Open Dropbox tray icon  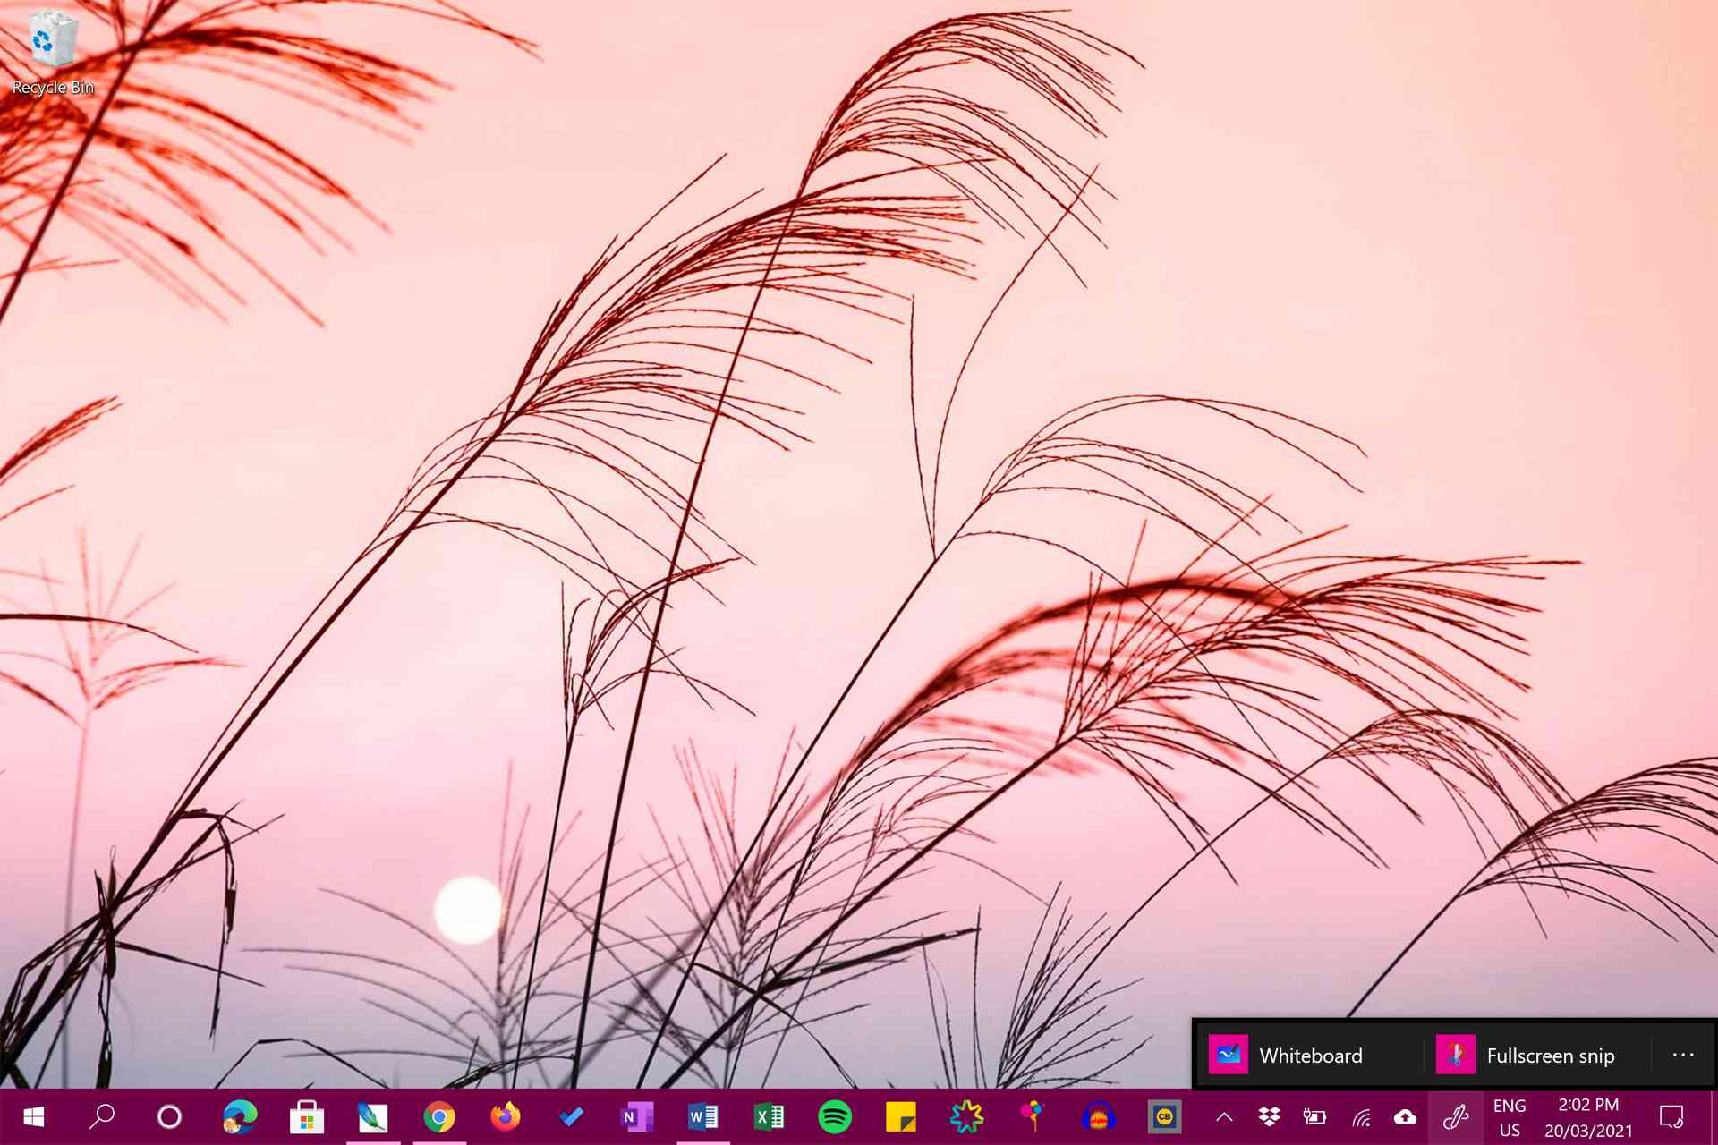pos(1270,1116)
